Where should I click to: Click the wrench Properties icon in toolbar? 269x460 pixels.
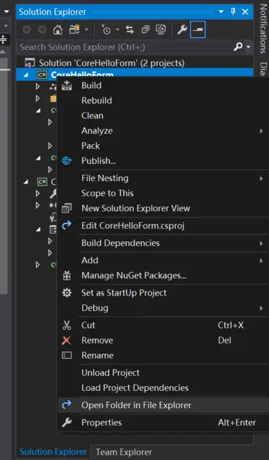182,29
